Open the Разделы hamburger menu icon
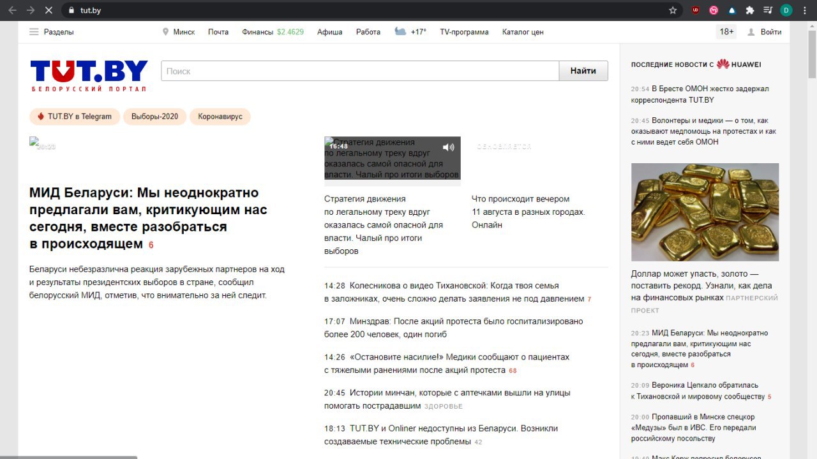The image size is (817, 459). (x=34, y=32)
